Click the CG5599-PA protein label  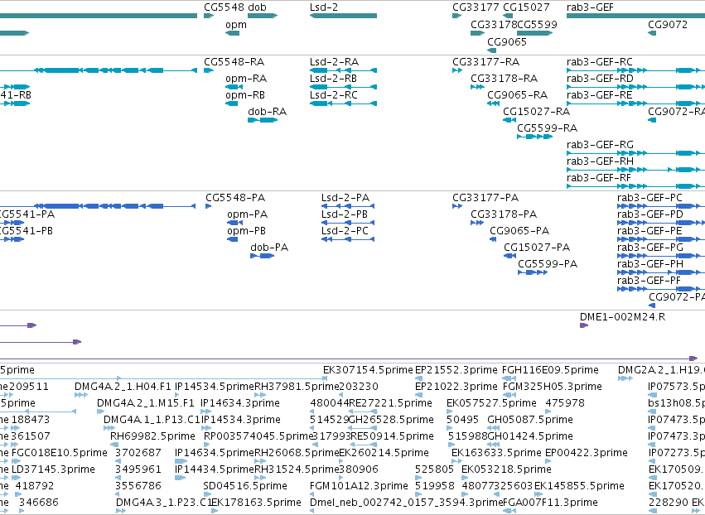548,264
